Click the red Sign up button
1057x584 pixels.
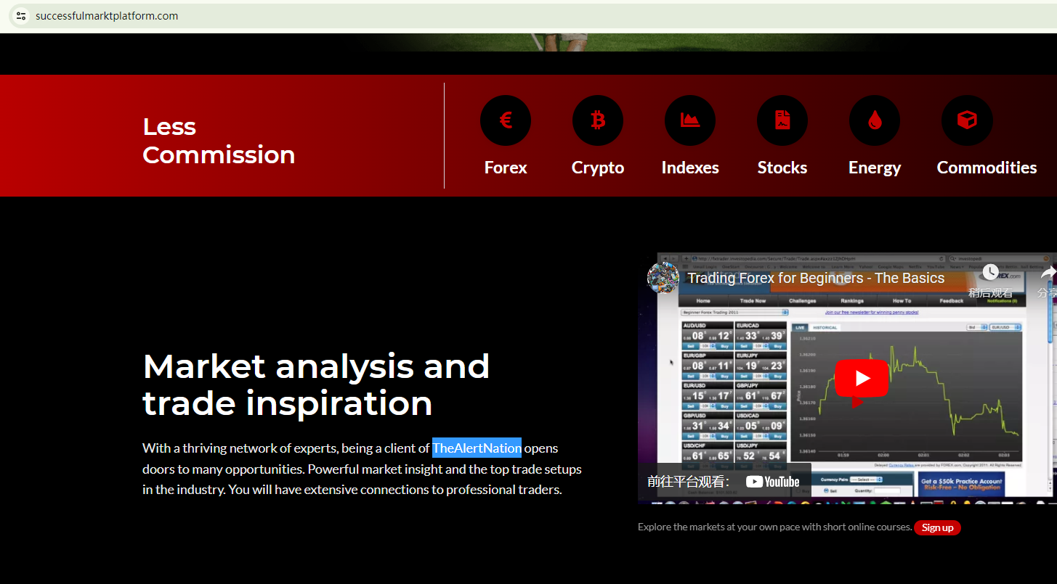pyautogui.click(x=937, y=527)
